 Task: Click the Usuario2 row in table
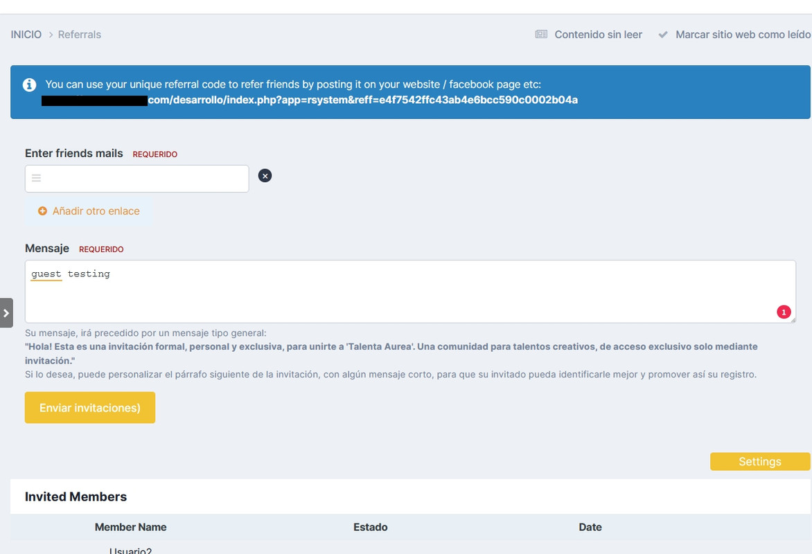130,551
